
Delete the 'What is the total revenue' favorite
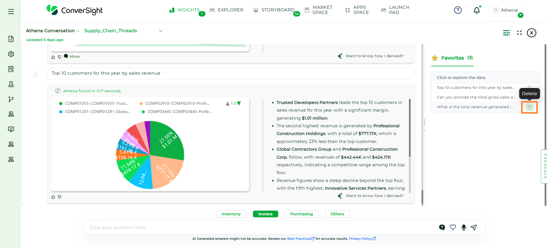pyautogui.click(x=529, y=107)
